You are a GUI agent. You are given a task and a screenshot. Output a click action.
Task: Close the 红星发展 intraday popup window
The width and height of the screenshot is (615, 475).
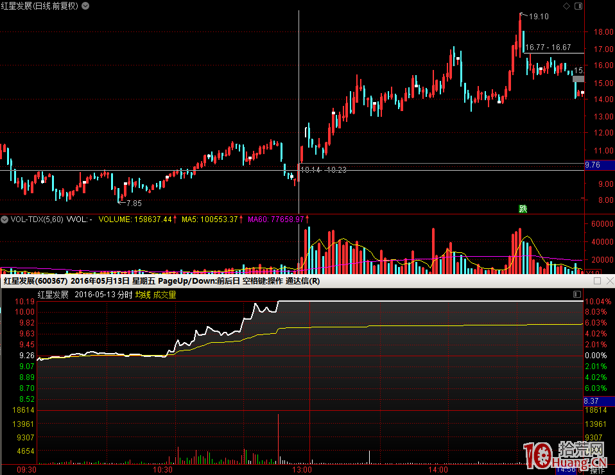coord(609,281)
